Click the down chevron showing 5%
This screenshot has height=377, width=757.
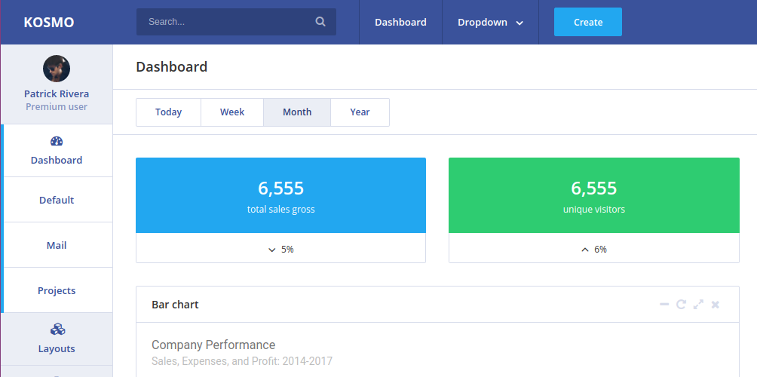(x=272, y=250)
